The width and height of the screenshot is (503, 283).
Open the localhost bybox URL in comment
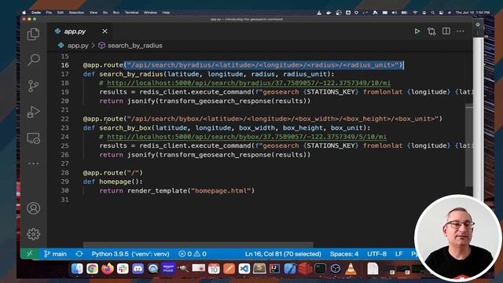tap(247, 137)
